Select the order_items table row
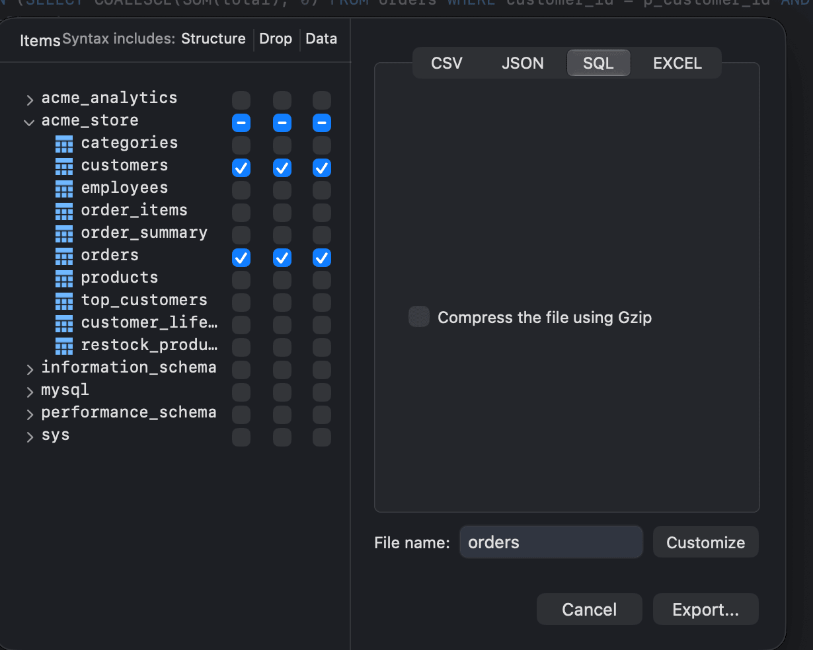The image size is (813, 650). click(175, 211)
